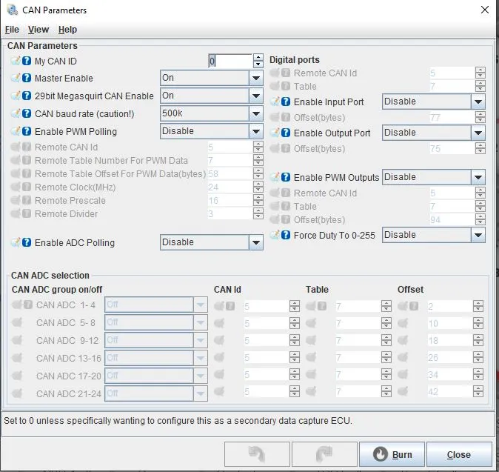Click the 'Enable ADC Polling' label
The width and height of the screenshot is (499, 472).
(x=75, y=243)
